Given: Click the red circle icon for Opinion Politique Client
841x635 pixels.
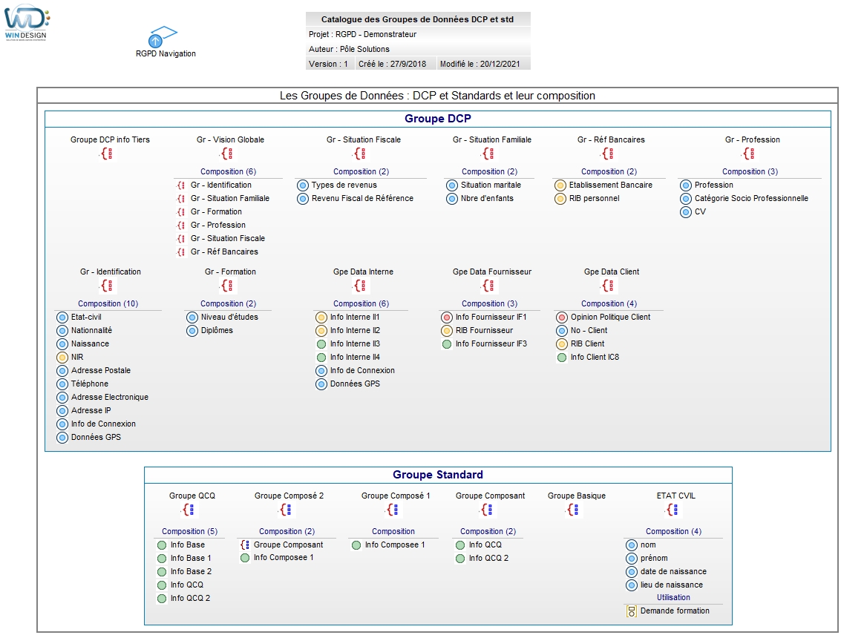Looking at the screenshot, I should click(562, 317).
